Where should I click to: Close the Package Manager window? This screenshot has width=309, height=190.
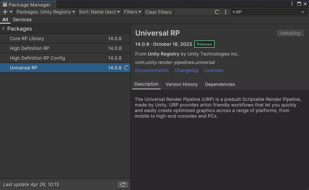point(305,4)
